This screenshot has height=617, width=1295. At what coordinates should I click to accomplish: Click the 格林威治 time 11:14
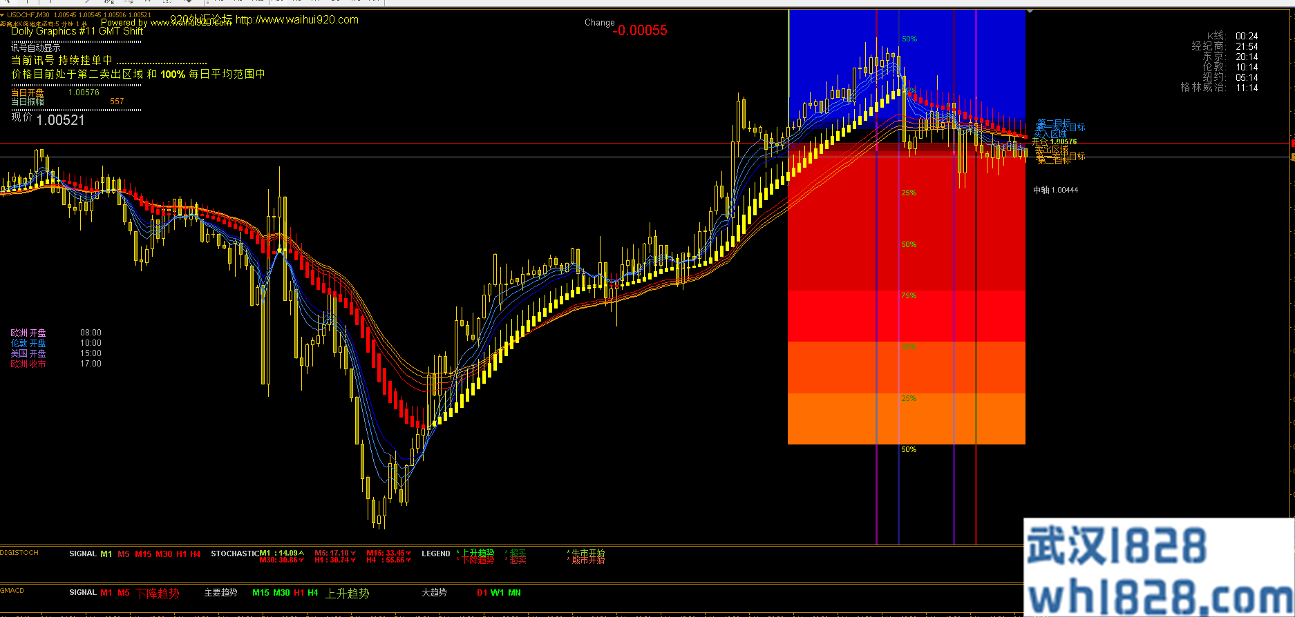coord(1247,88)
